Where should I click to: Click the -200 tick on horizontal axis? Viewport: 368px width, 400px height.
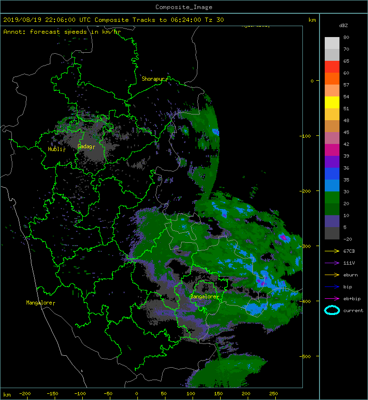(25, 393)
